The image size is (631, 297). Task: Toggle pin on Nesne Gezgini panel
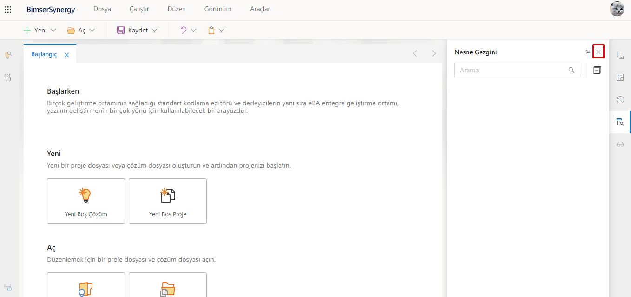coord(587,52)
